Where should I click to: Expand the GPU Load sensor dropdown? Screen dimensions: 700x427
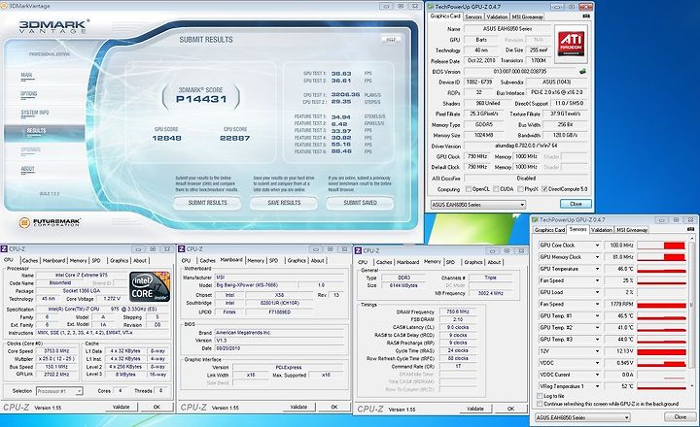coord(597,292)
